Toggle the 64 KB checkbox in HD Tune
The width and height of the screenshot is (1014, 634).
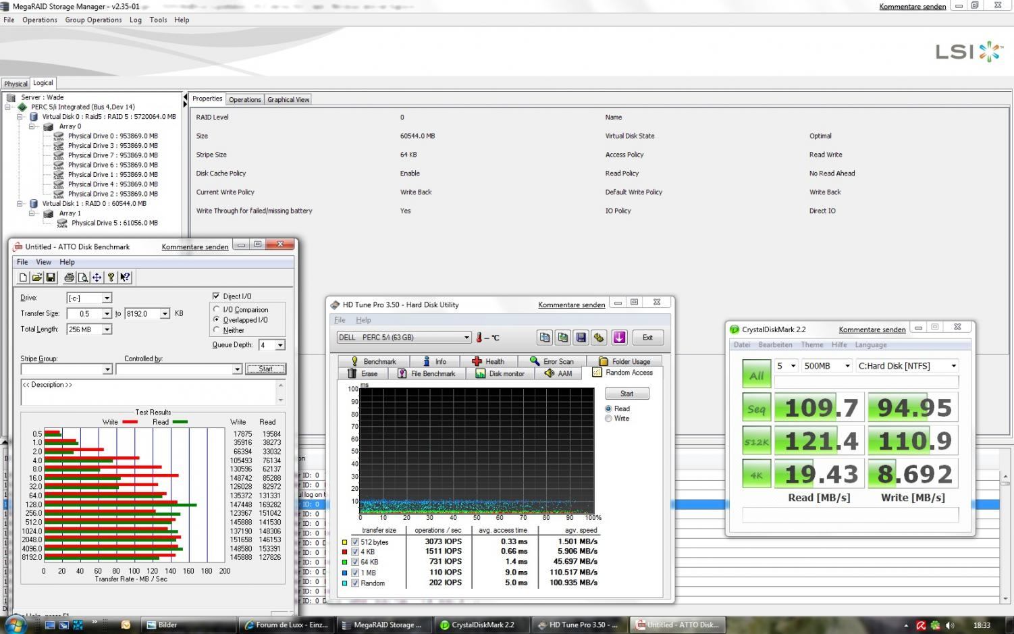pyautogui.click(x=355, y=562)
